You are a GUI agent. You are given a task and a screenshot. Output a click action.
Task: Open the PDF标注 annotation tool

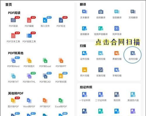pos(61,20)
